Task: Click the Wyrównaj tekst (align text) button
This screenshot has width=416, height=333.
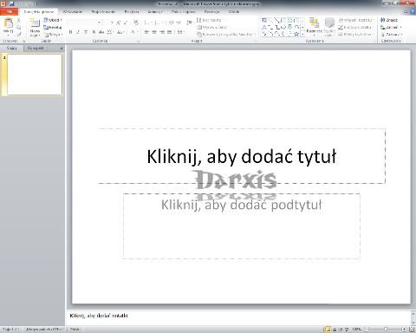Action: pyautogui.click(x=211, y=27)
